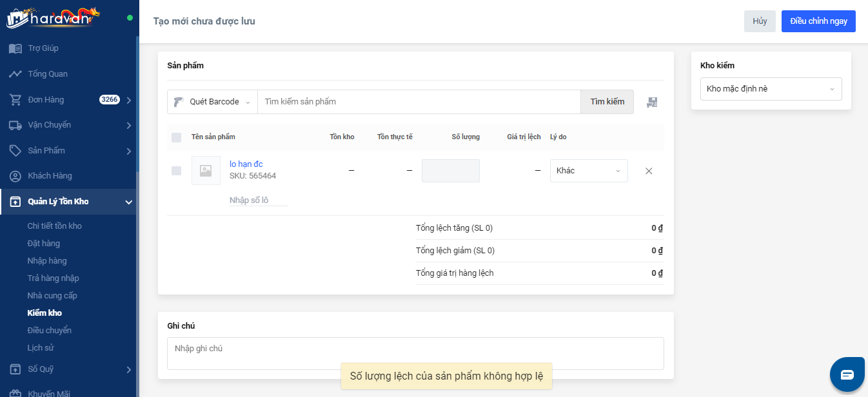Remove the lo hạn đc product row
This screenshot has height=397, width=868.
click(649, 171)
